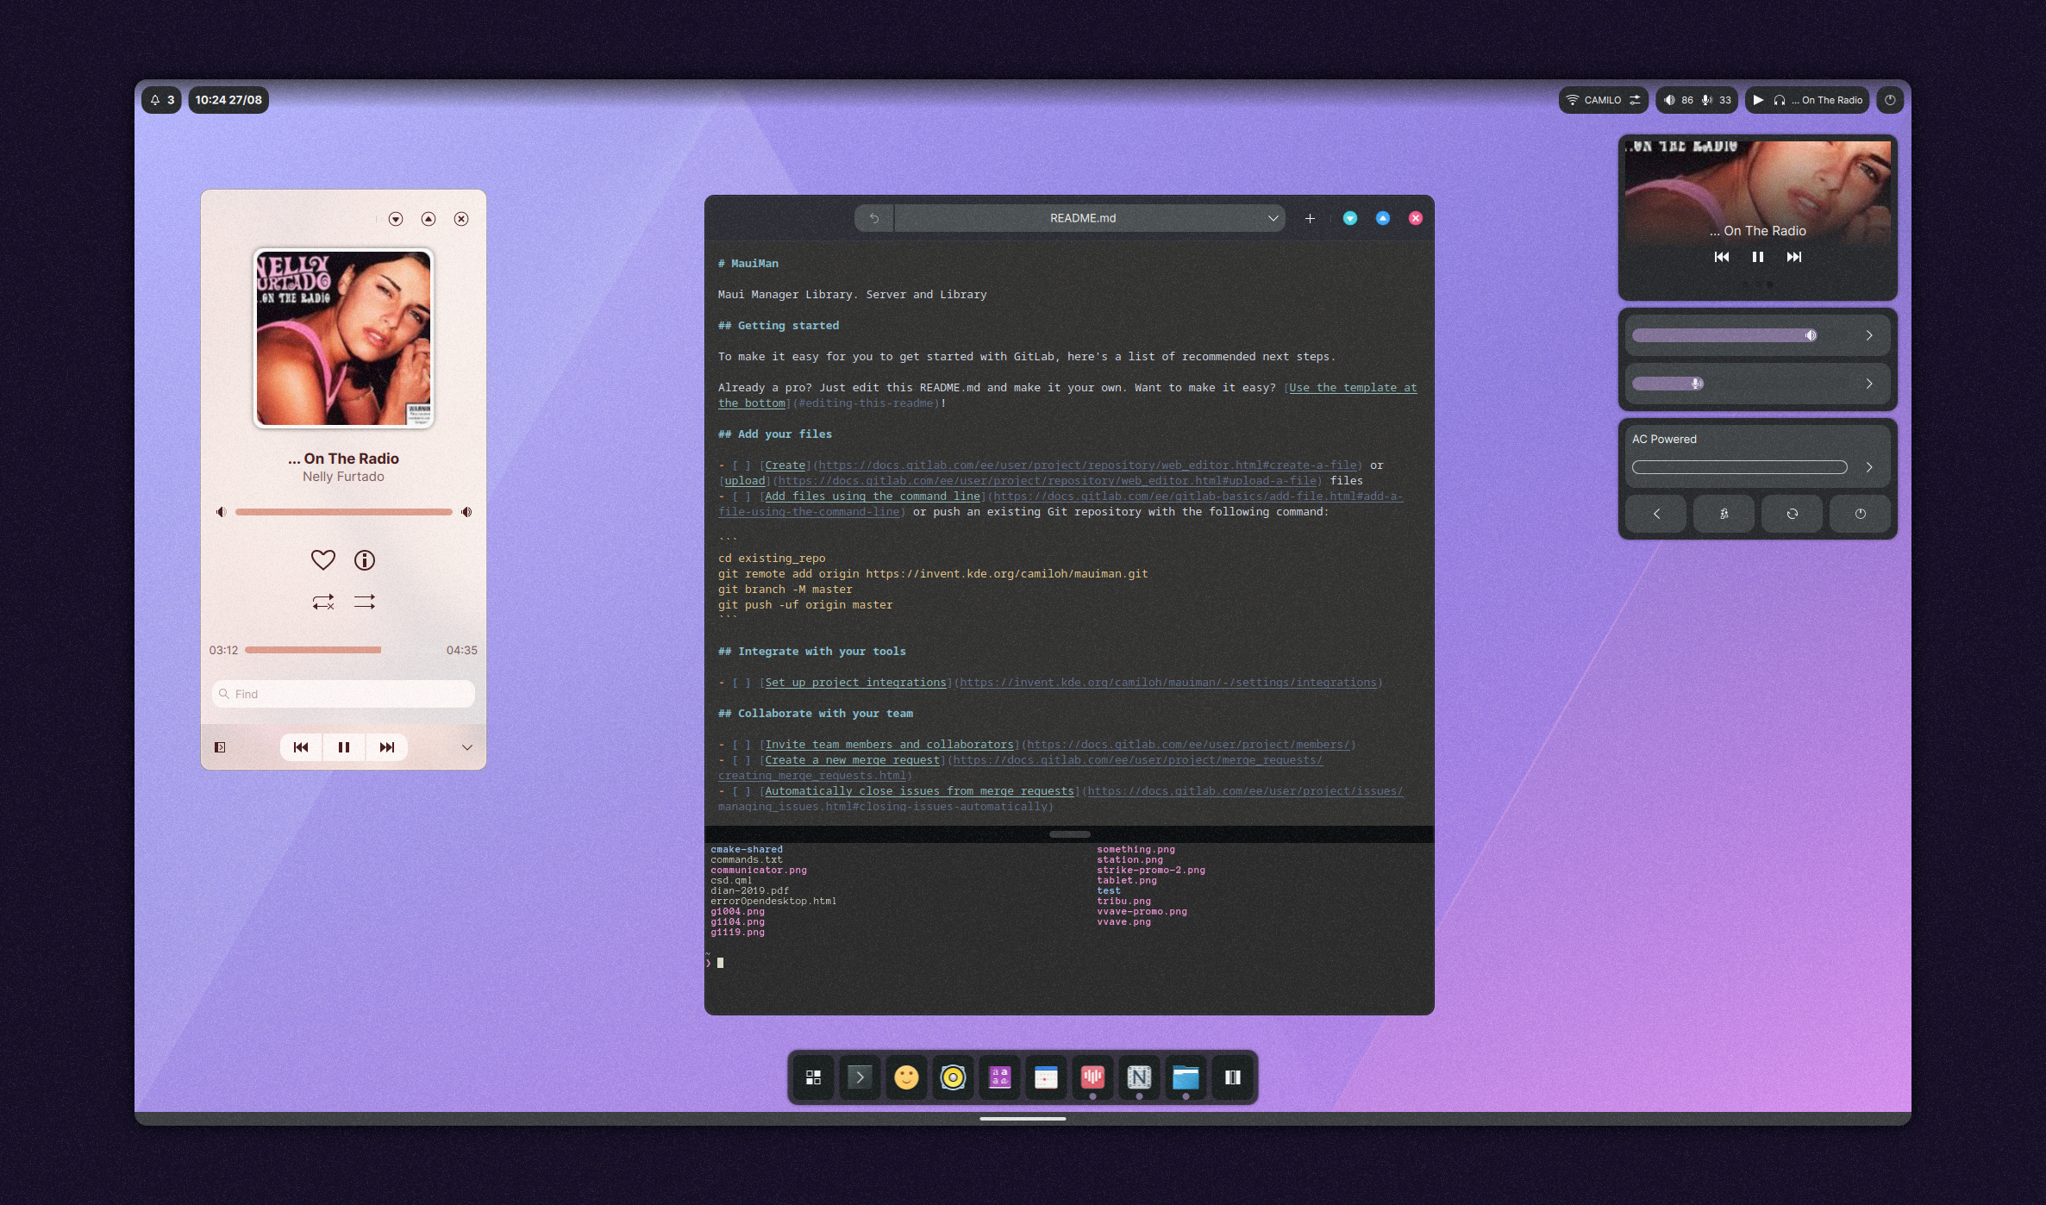Open Create a new merge request link
This screenshot has width=2046, height=1205.
(x=852, y=760)
